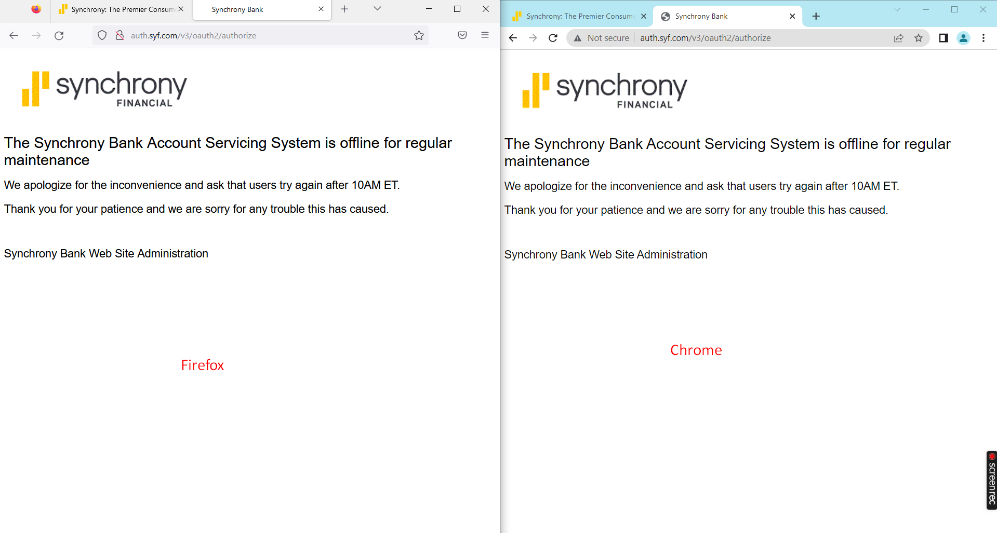
Task: Open the Firefox application menu
Action: click(x=485, y=35)
